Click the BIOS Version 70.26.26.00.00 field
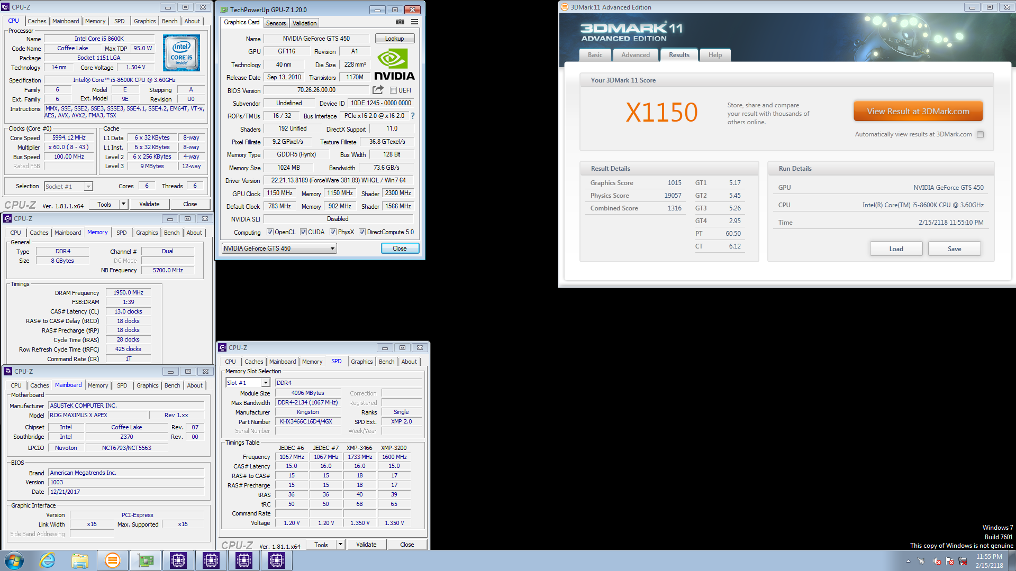This screenshot has width=1016, height=571. coord(316,90)
